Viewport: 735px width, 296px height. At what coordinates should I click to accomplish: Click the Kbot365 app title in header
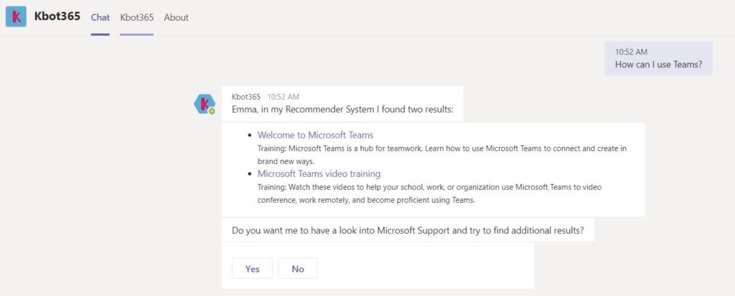[x=57, y=16]
